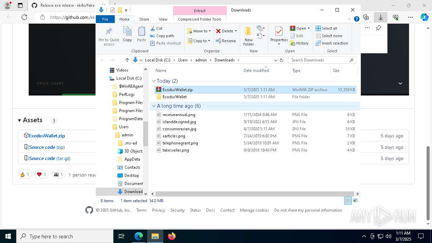Open Properties from the ribbon's Open group
Image resolution: width=432 pixels, height=243 pixels.
(279, 36)
